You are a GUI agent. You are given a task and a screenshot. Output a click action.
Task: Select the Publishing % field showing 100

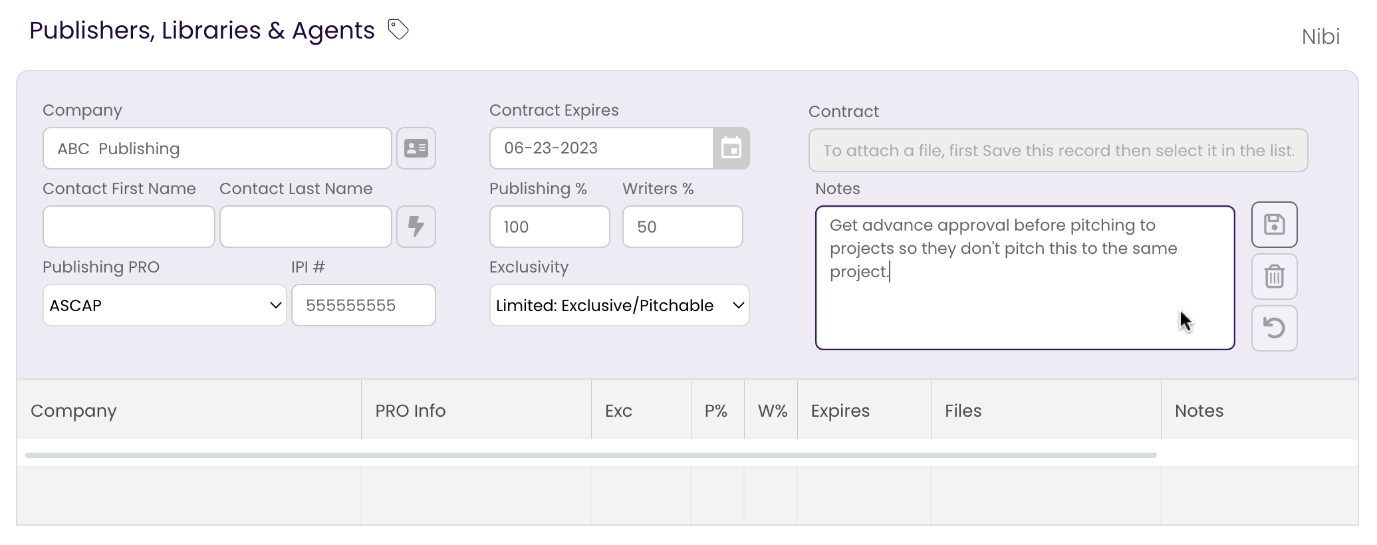click(x=550, y=227)
